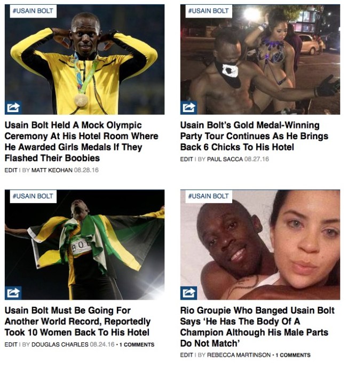Screen dimensions: 347x368
Task: Click thumbnail of Bolt wearing gold medal
Action: point(84,59)
